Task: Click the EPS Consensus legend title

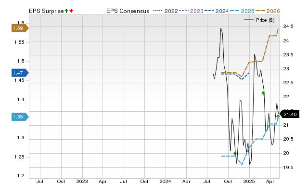Action: point(128,11)
